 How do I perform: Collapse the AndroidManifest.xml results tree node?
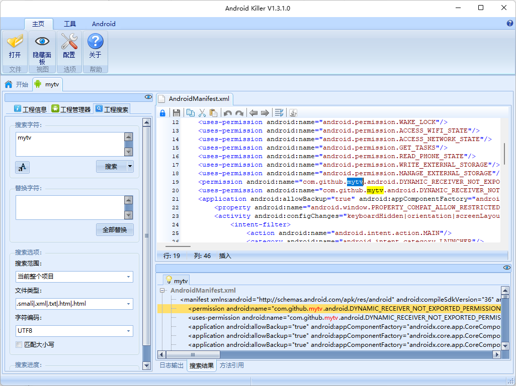tap(162, 291)
